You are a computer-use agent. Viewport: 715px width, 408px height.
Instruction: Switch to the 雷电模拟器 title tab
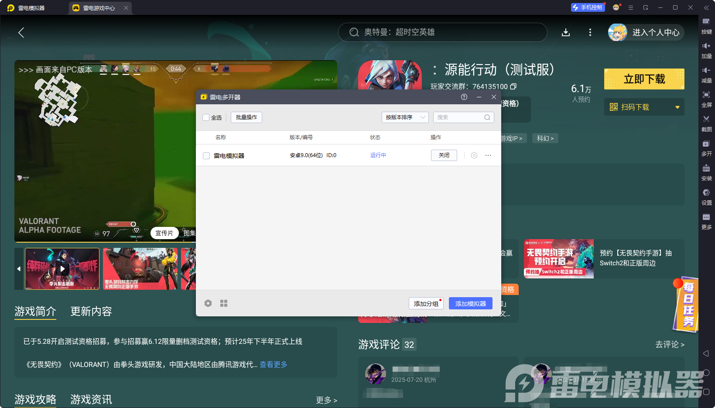pos(26,8)
